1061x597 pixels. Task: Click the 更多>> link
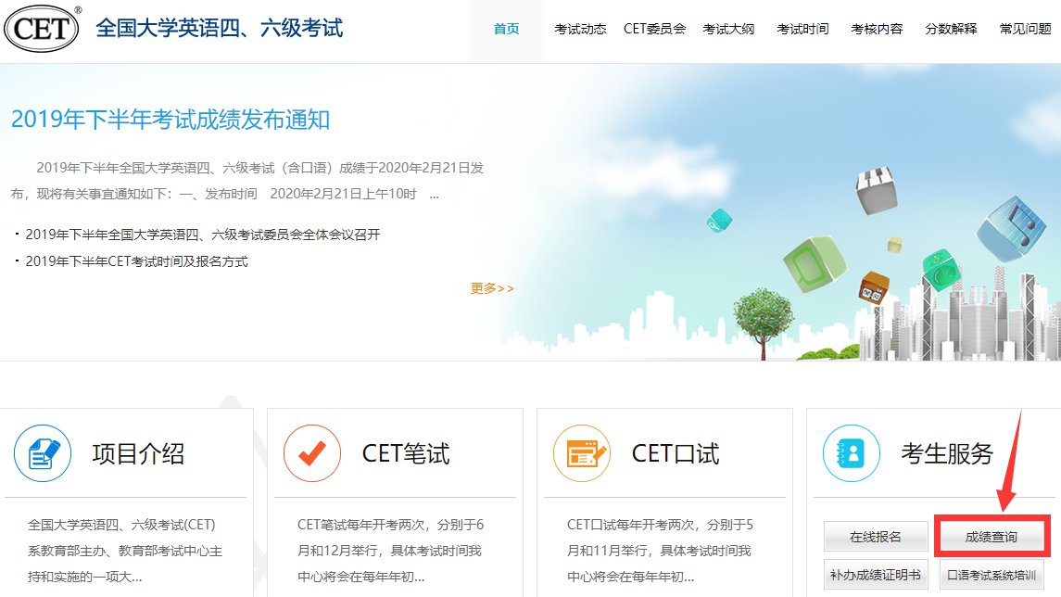pyautogui.click(x=492, y=288)
